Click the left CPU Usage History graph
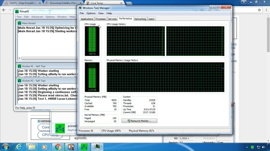The image size is (270, 151). 136,41
